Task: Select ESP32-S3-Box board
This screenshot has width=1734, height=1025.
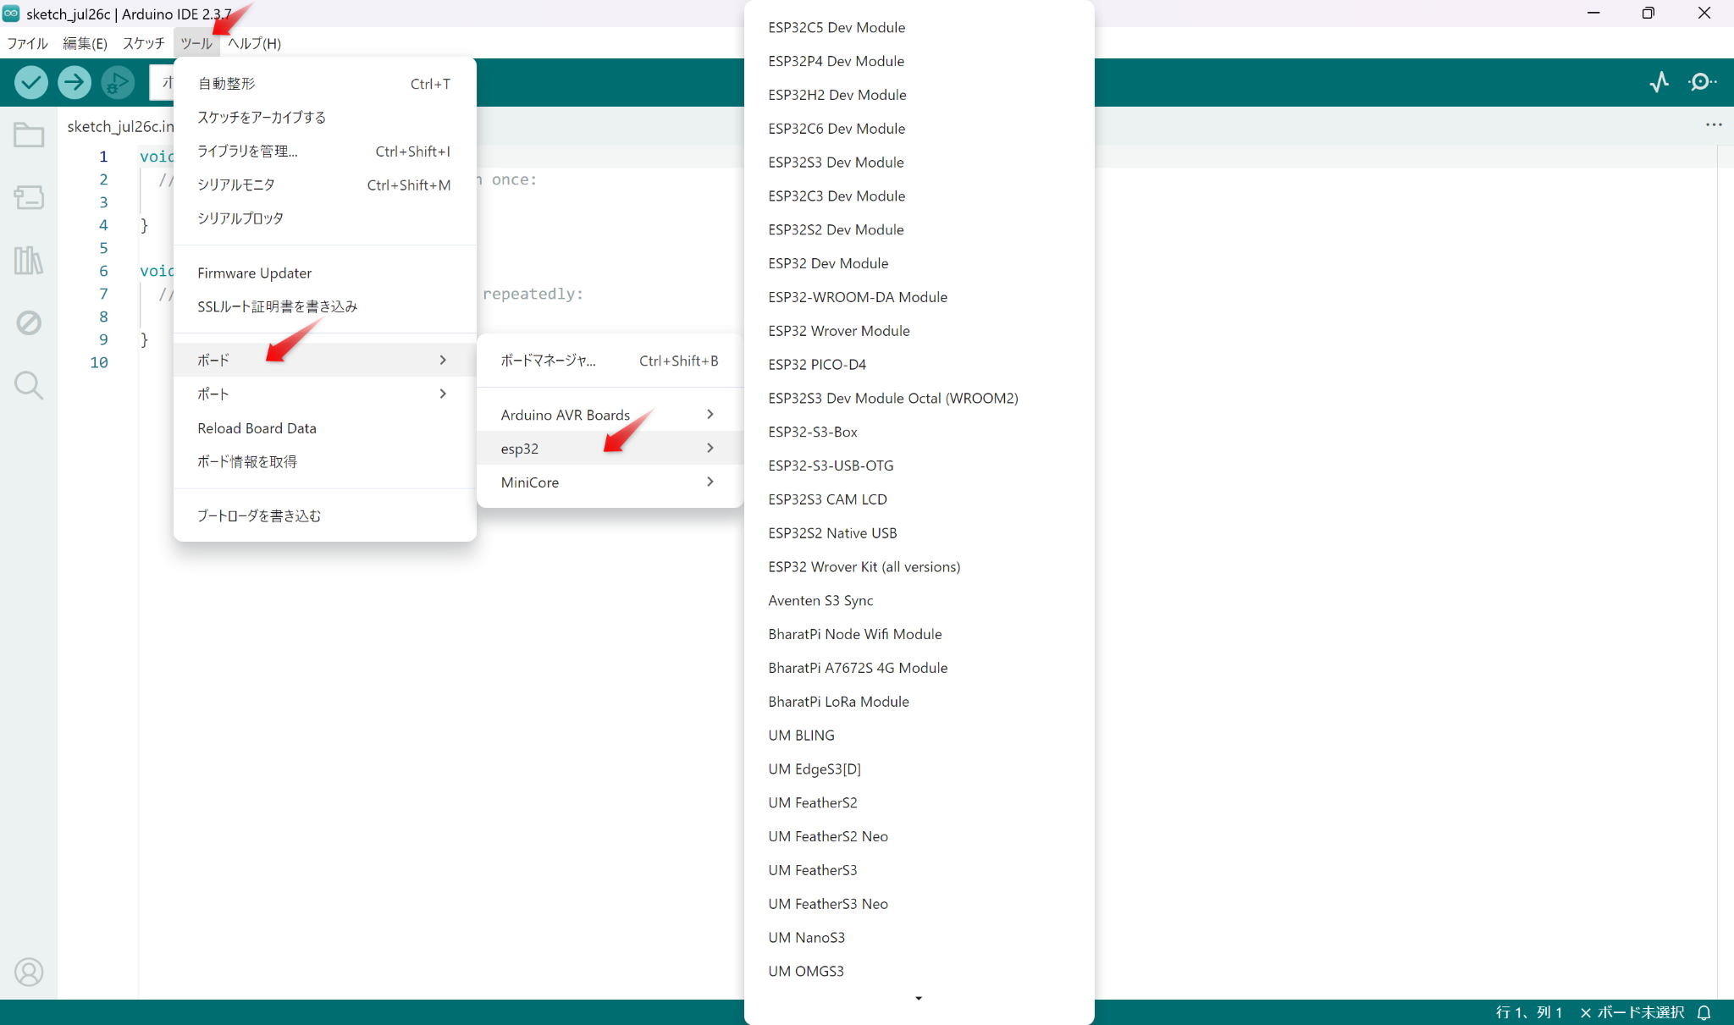Action: [x=919, y=433]
